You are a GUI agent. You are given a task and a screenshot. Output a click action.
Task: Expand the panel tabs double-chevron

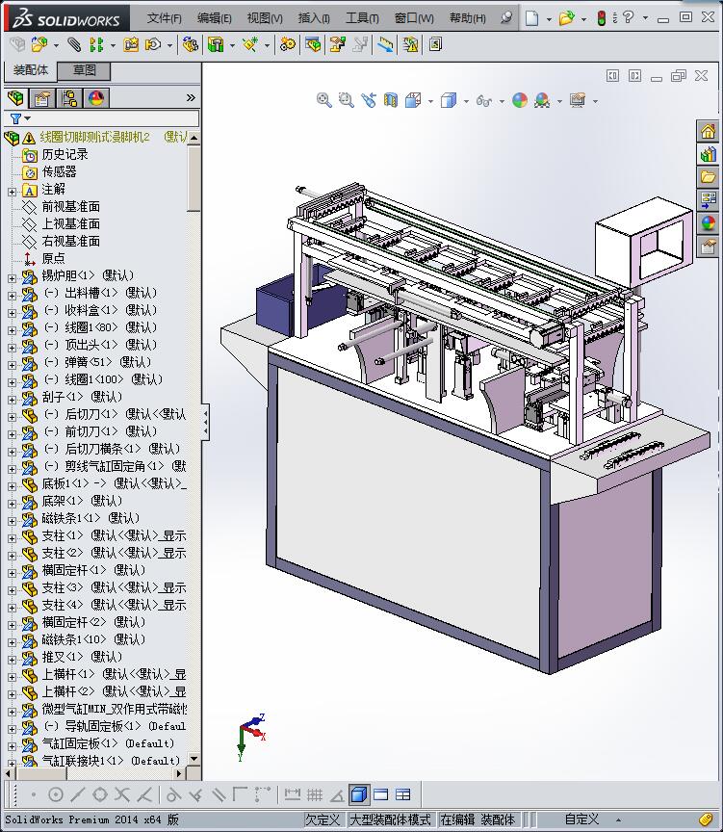coord(191,97)
